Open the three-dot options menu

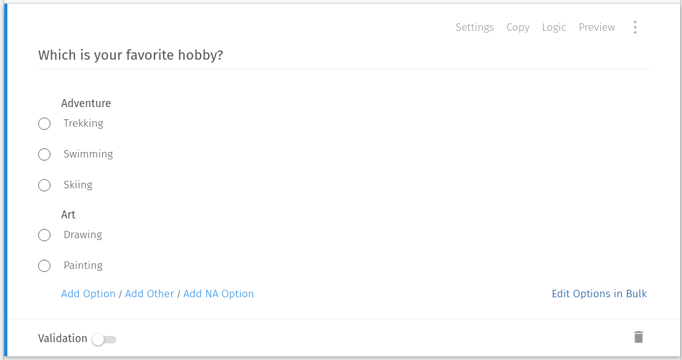pyautogui.click(x=635, y=27)
